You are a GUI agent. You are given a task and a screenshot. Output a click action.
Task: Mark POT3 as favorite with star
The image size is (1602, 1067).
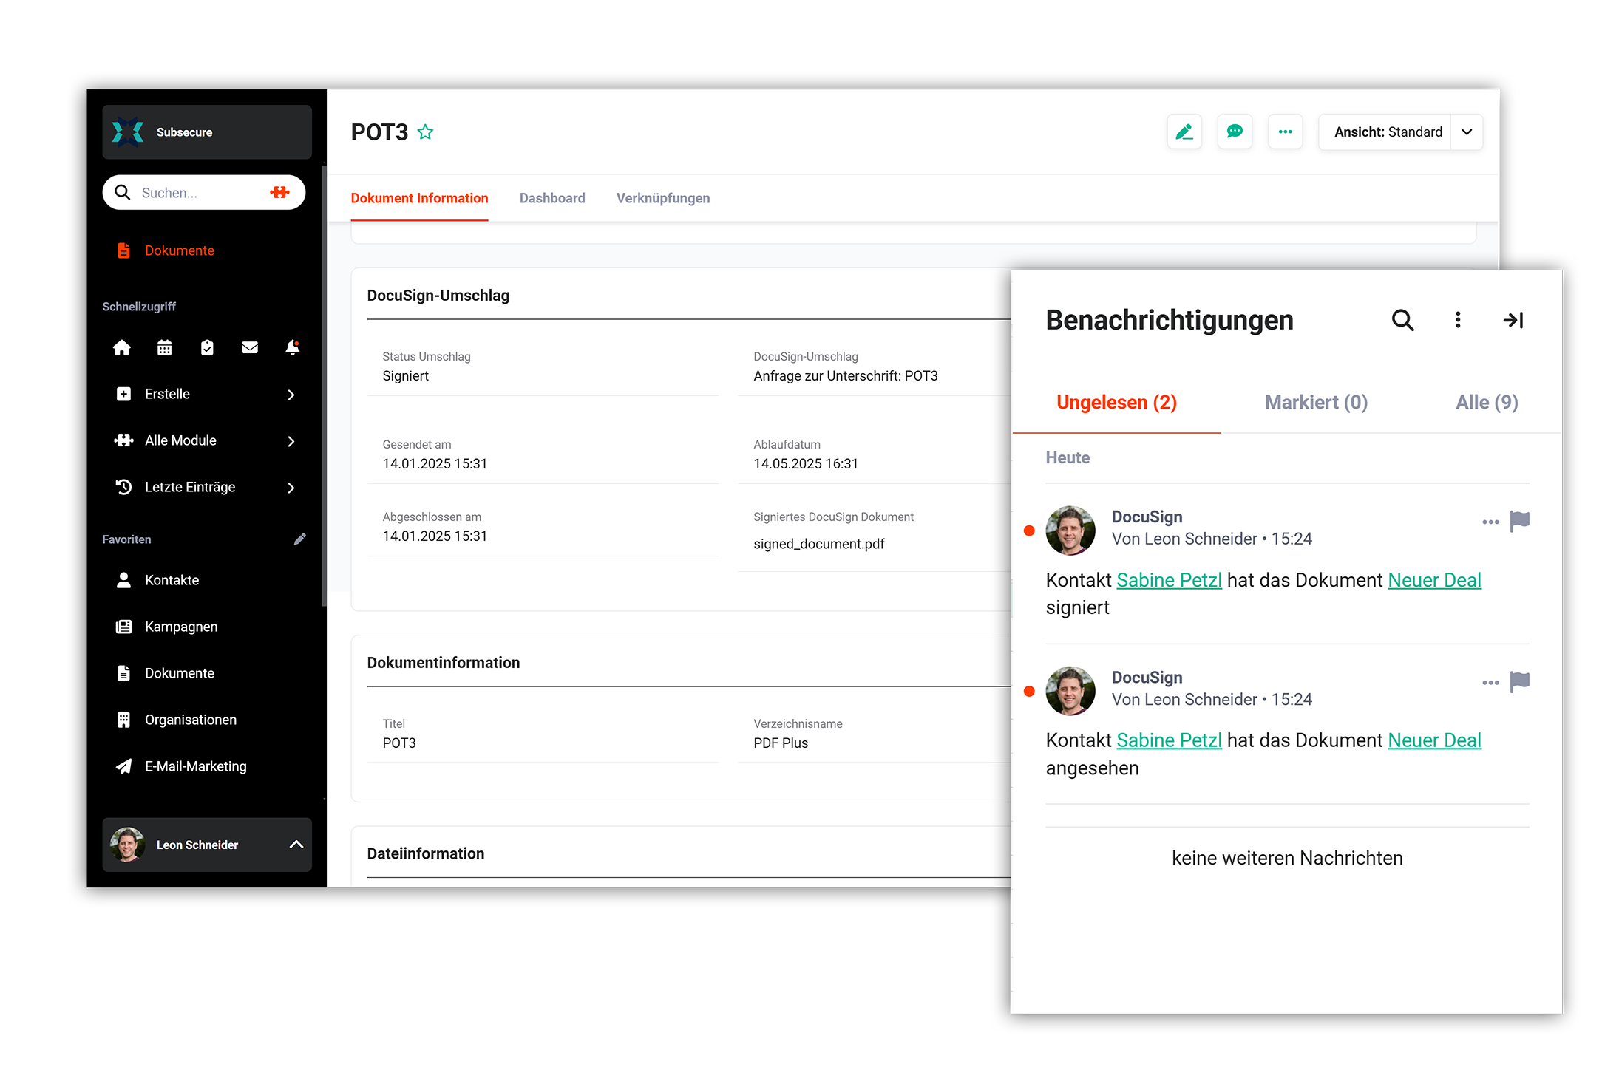425,132
